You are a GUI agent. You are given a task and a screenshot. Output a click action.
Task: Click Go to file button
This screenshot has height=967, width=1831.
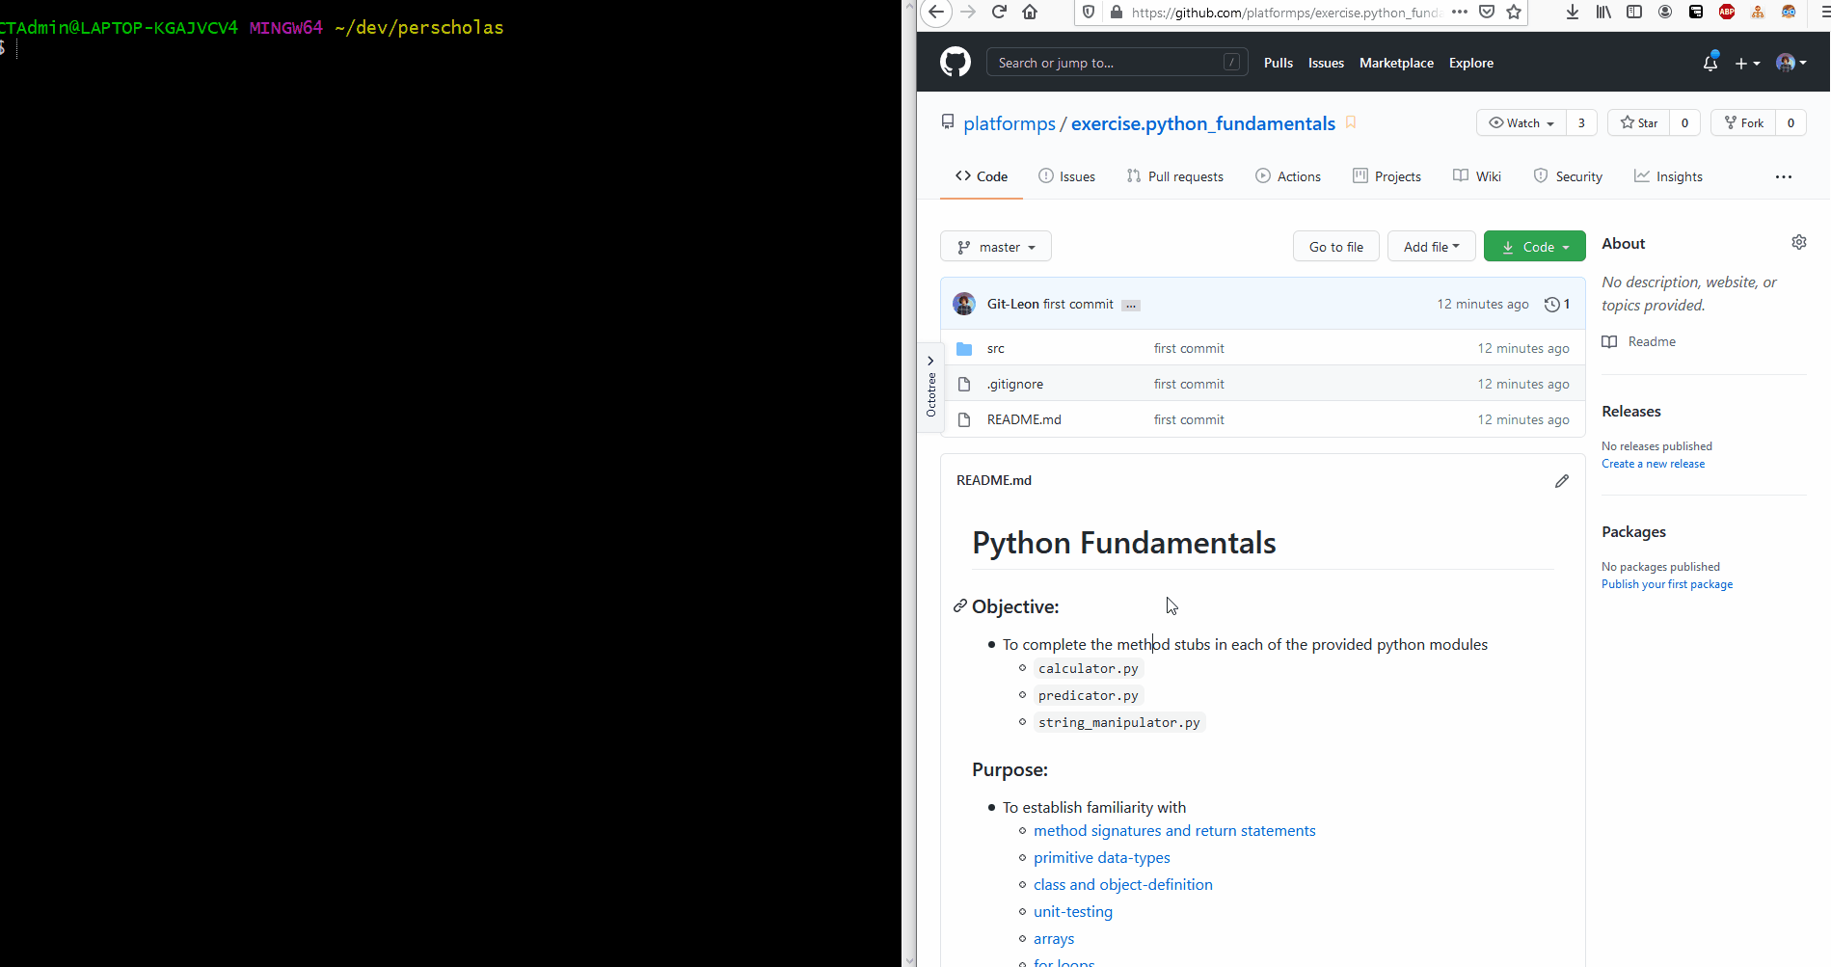[1336, 247]
